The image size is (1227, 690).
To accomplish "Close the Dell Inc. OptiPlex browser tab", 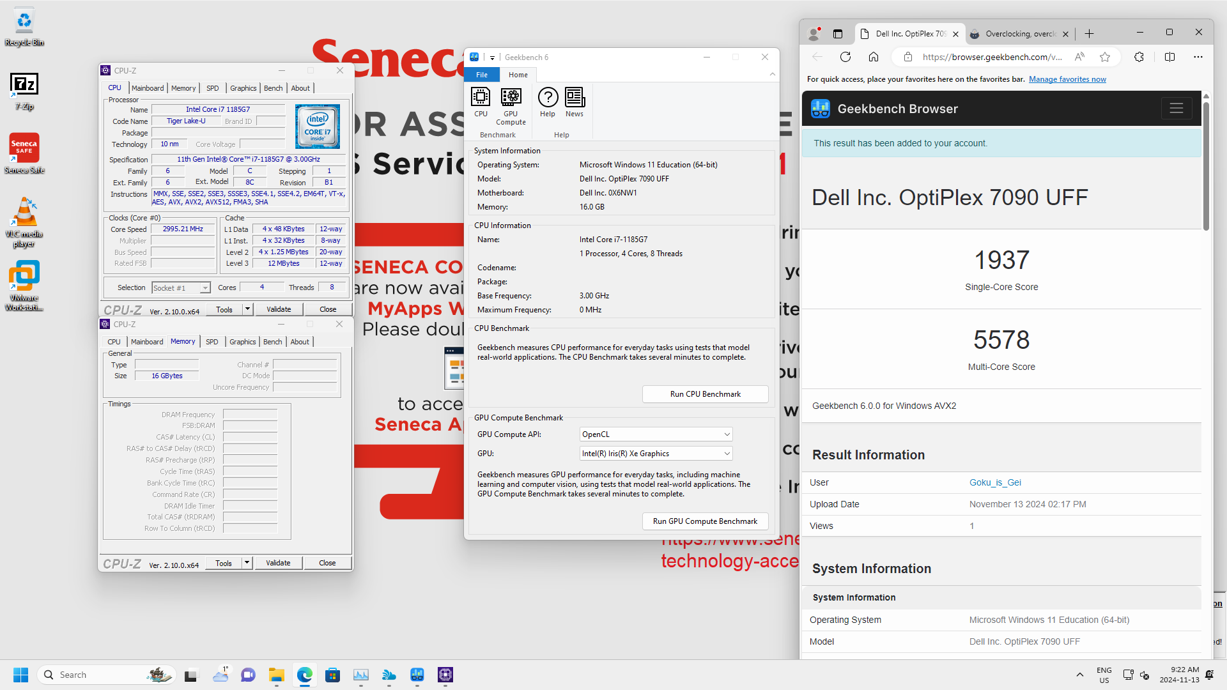I will point(955,34).
